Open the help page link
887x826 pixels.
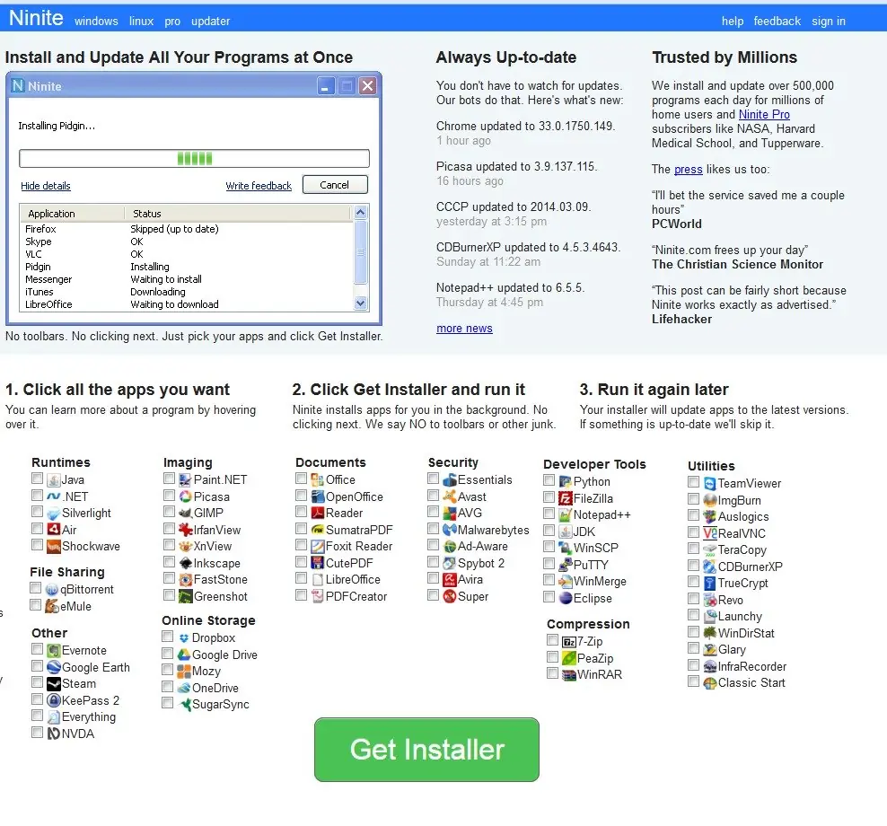(x=733, y=21)
